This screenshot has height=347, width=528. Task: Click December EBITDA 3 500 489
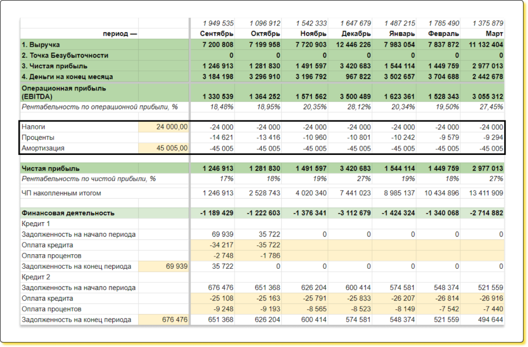click(355, 97)
